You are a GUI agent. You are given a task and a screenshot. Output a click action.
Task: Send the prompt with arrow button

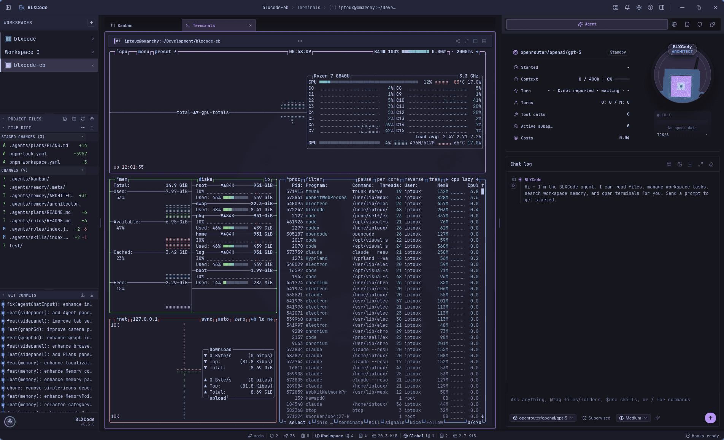[710, 418]
